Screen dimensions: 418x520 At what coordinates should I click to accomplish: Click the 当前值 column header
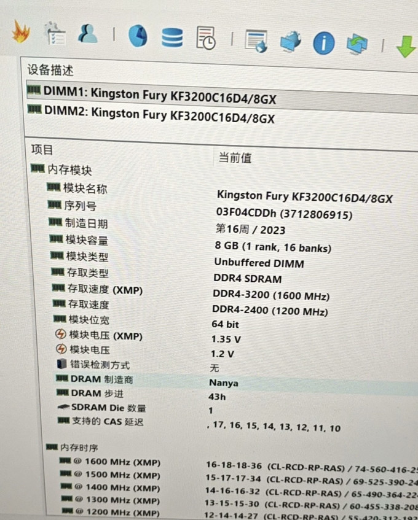tap(235, 158)
